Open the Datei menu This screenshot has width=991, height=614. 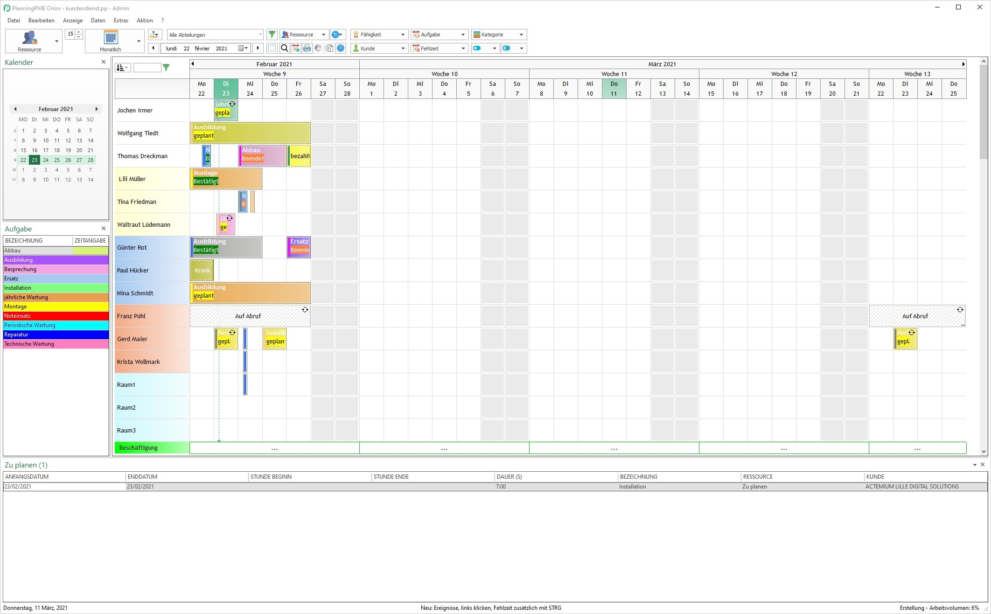click(x=14, y=20)
